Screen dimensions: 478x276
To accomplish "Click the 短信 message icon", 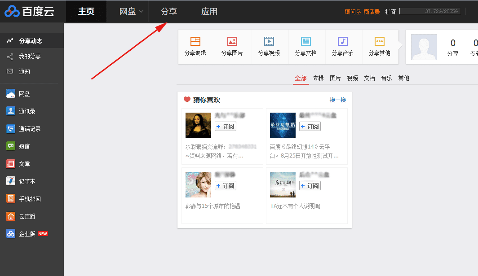I will click(x=11, y=146).
